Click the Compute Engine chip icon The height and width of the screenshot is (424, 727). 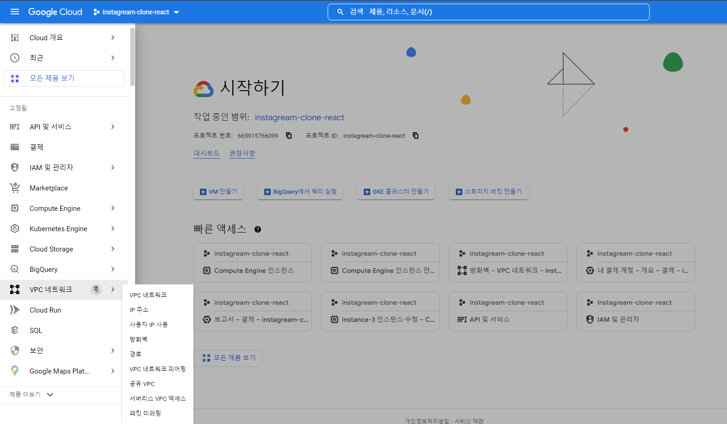(x=15, y=208)
